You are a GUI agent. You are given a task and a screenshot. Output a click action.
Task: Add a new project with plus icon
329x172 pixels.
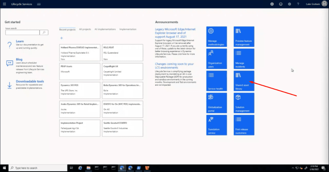(62, 38)
